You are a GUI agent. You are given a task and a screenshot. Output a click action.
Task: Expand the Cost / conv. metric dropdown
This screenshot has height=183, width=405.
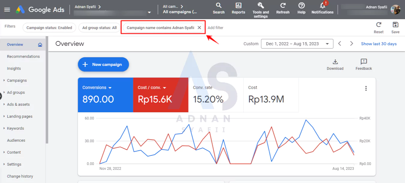(165, 88)
